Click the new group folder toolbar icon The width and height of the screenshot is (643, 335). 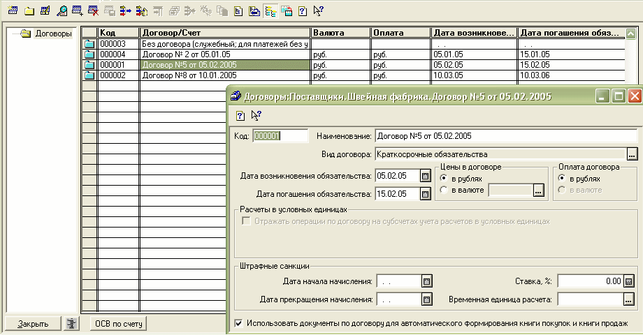point(29,11)
